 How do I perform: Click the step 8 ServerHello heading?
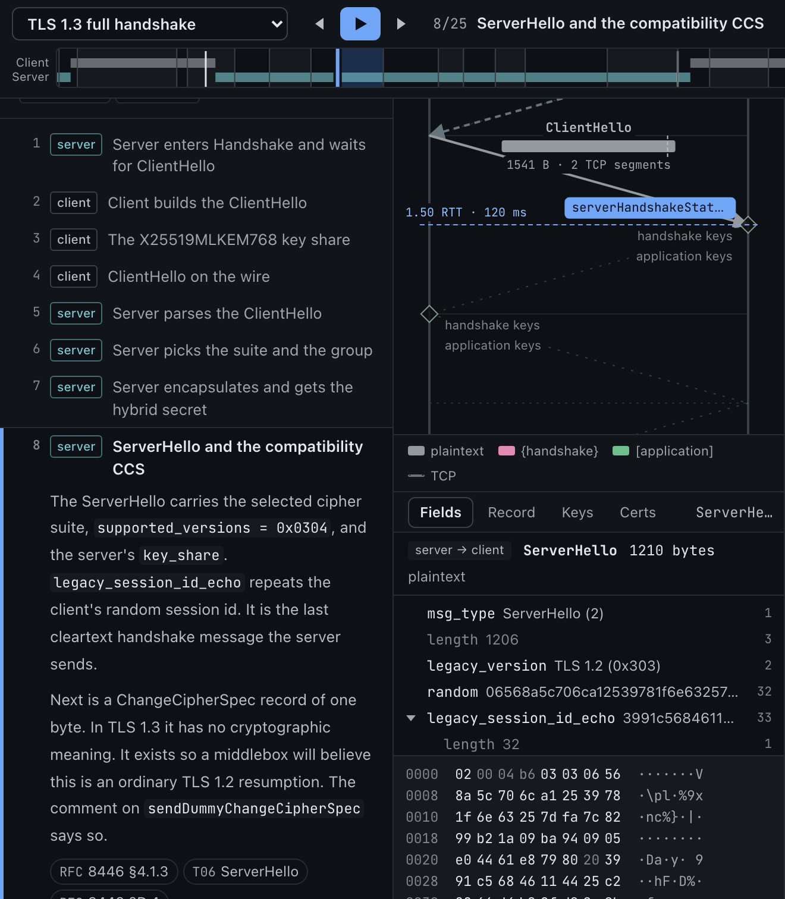(x=238, y=458)
